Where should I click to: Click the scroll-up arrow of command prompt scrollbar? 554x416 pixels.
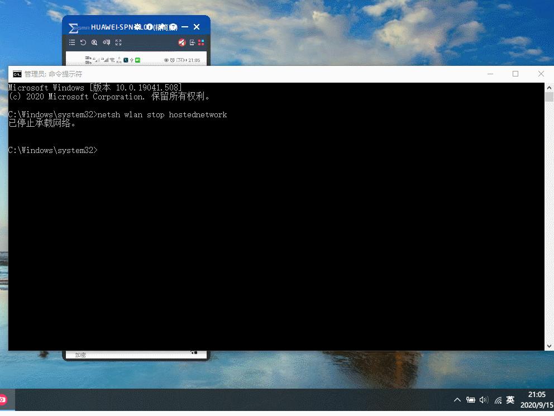(549, 87)
